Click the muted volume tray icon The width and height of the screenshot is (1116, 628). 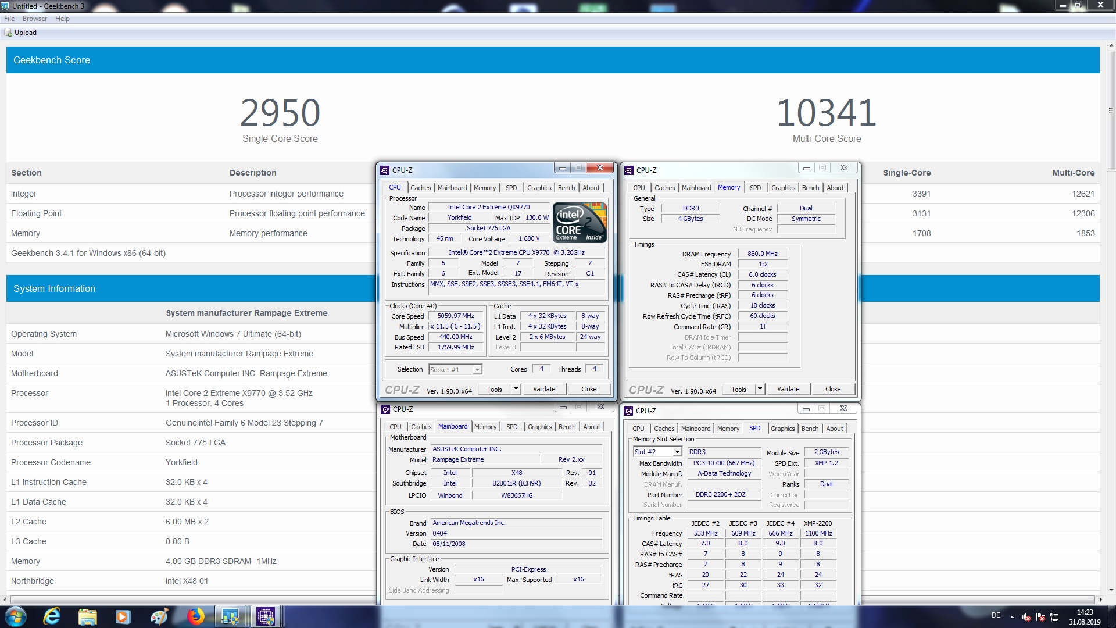(x=1026, y=617)
